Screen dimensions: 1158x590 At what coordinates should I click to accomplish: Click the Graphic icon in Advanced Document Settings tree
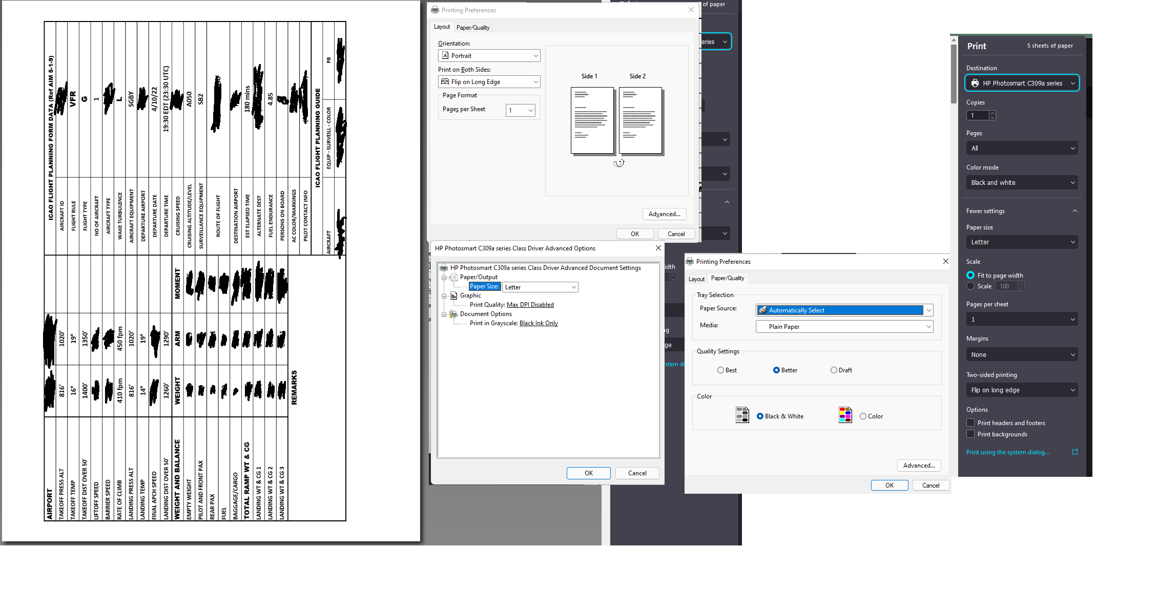coord(454,296)
